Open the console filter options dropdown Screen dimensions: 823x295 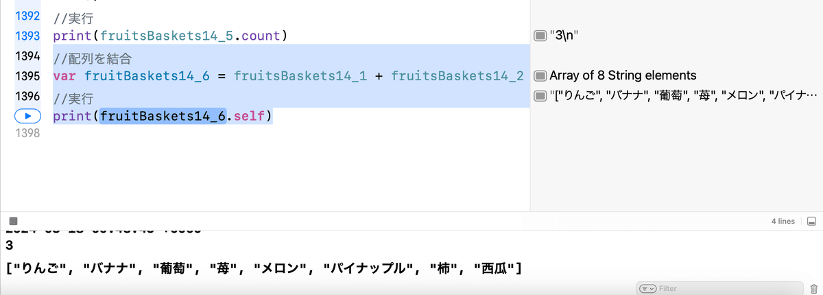pos(647,289)
